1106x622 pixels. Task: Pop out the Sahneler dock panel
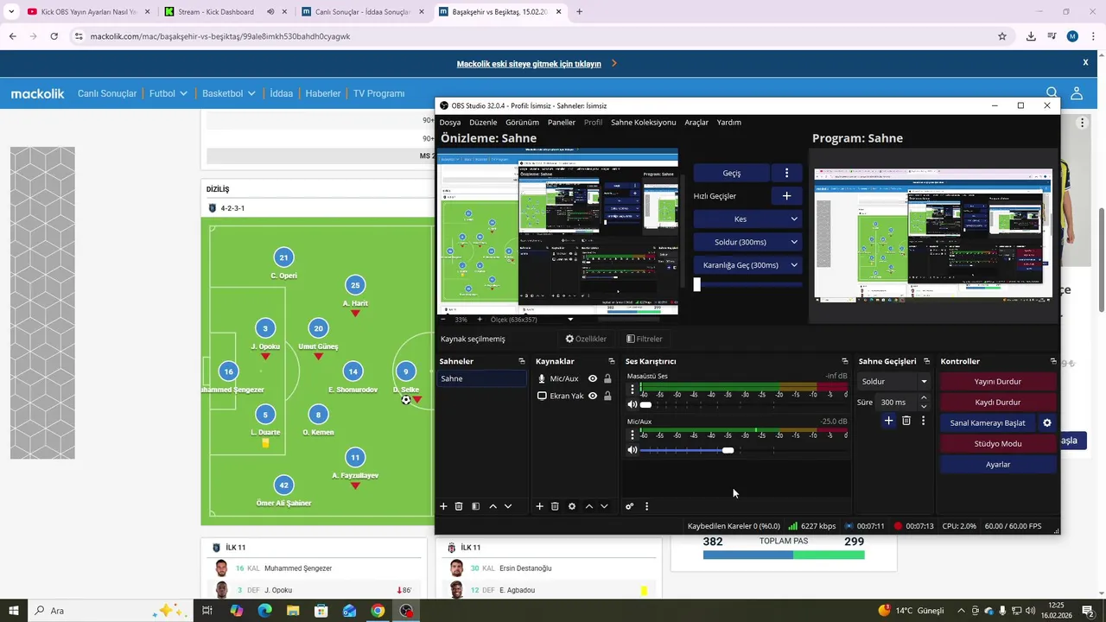coord(521,361)
